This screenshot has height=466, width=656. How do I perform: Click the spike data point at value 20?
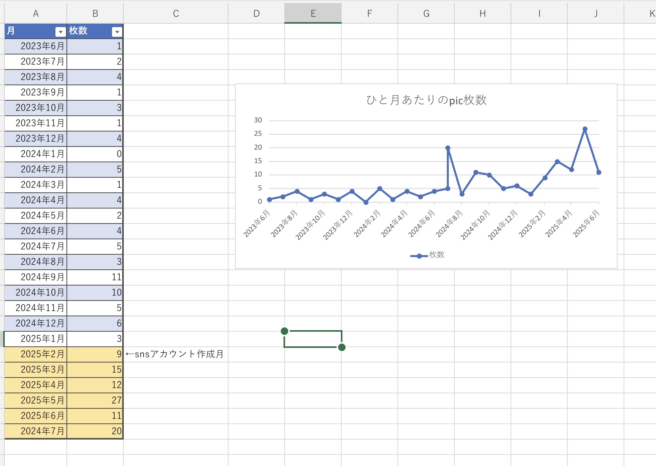448,148
